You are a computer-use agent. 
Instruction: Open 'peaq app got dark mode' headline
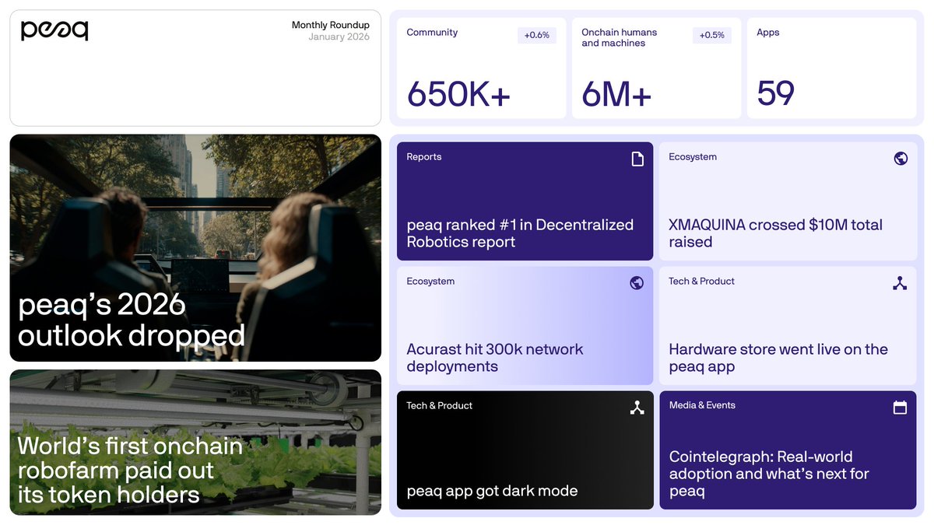(x=492, y=491)
